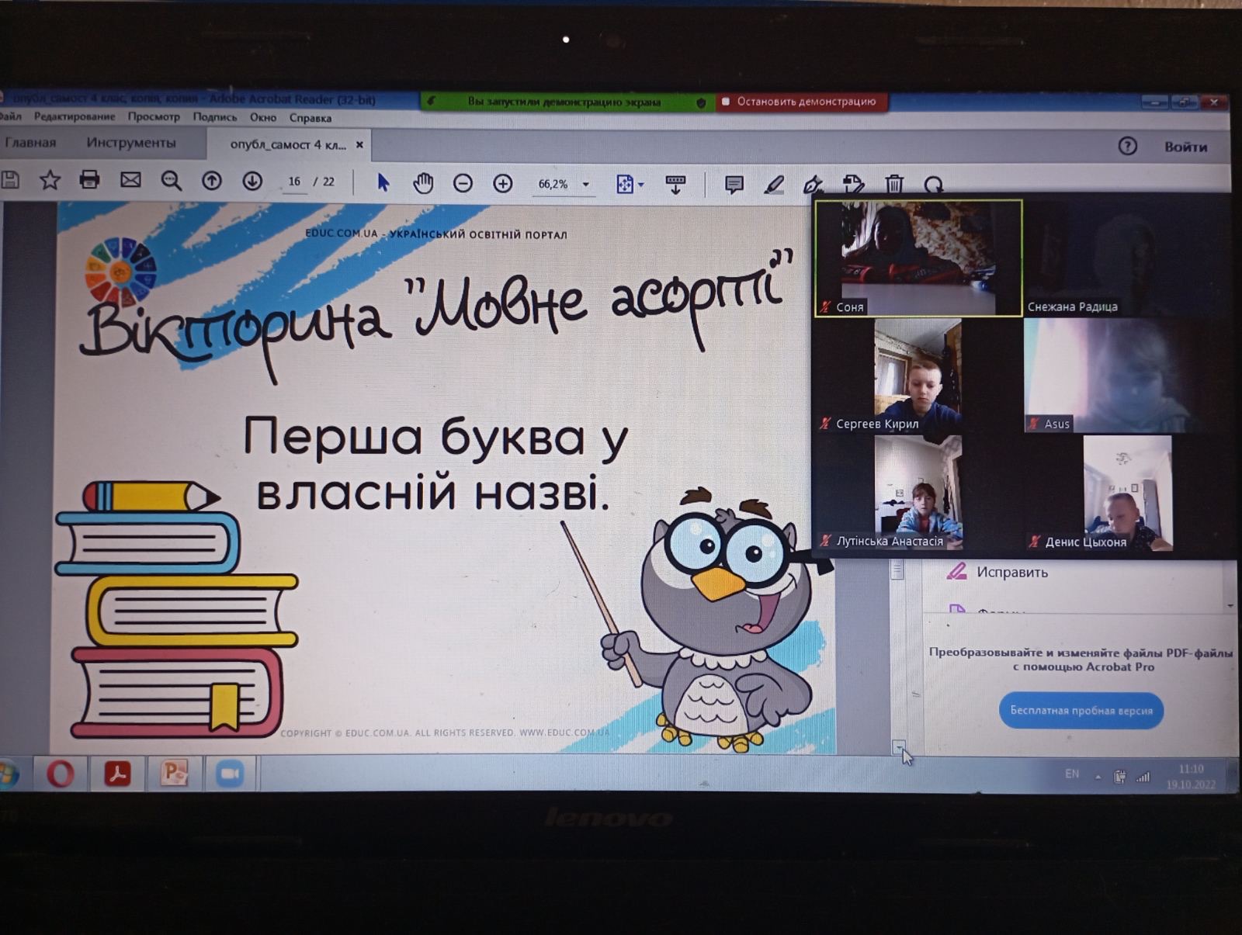Zoom out with the minus icon
The width and height of the screenshot is (1242, 935).
(x=463, y=183)
